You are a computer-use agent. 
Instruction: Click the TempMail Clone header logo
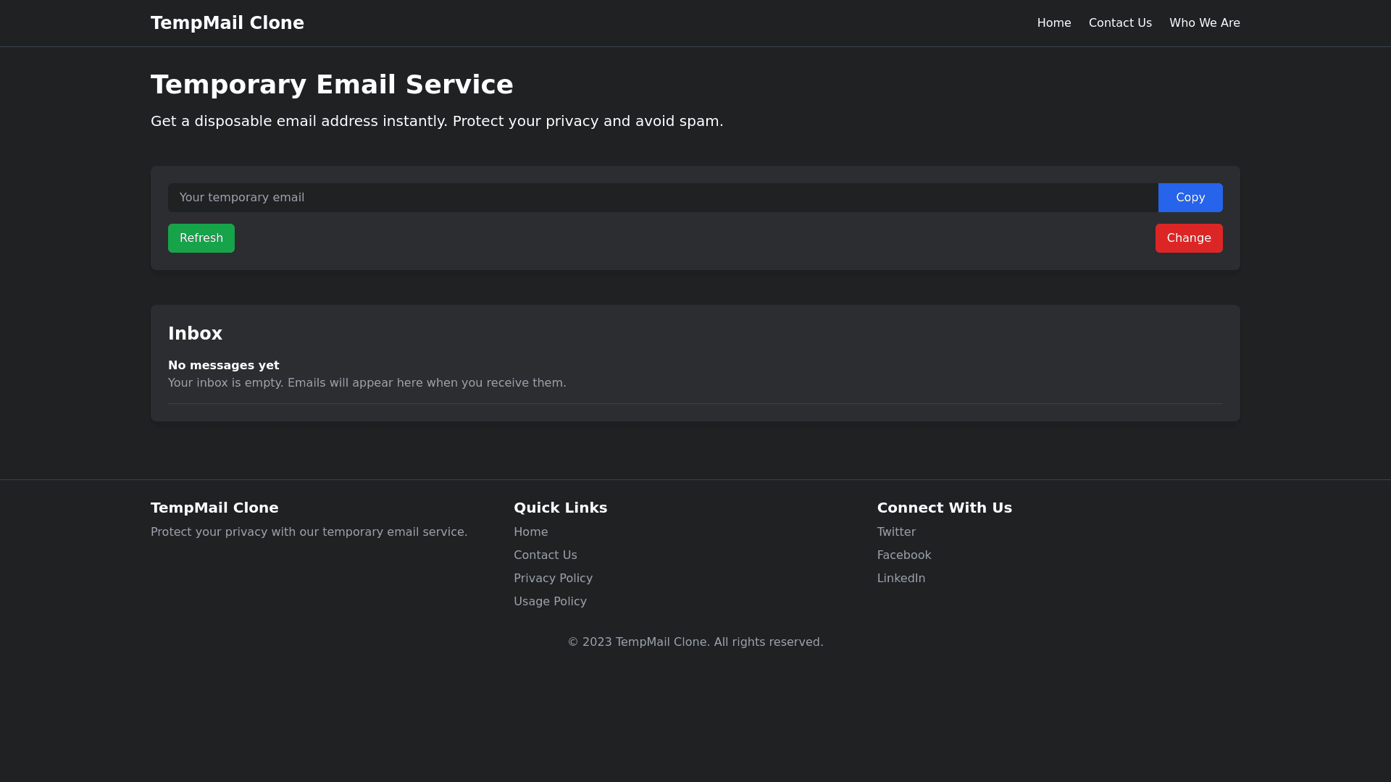[x=227, y=23]
